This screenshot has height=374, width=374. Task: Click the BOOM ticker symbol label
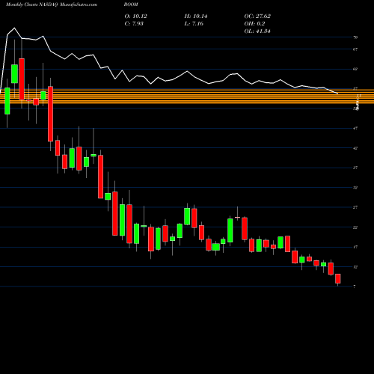(131, 4)
